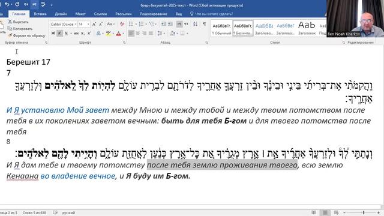
Task: Increase font size with the larger A icon
Action: [x=94, y=24]
